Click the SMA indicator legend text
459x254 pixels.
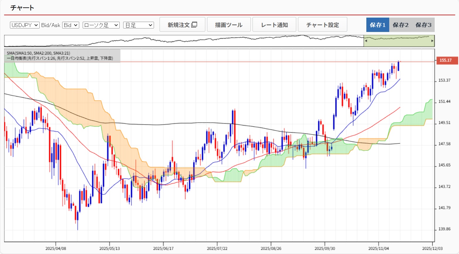38,53
